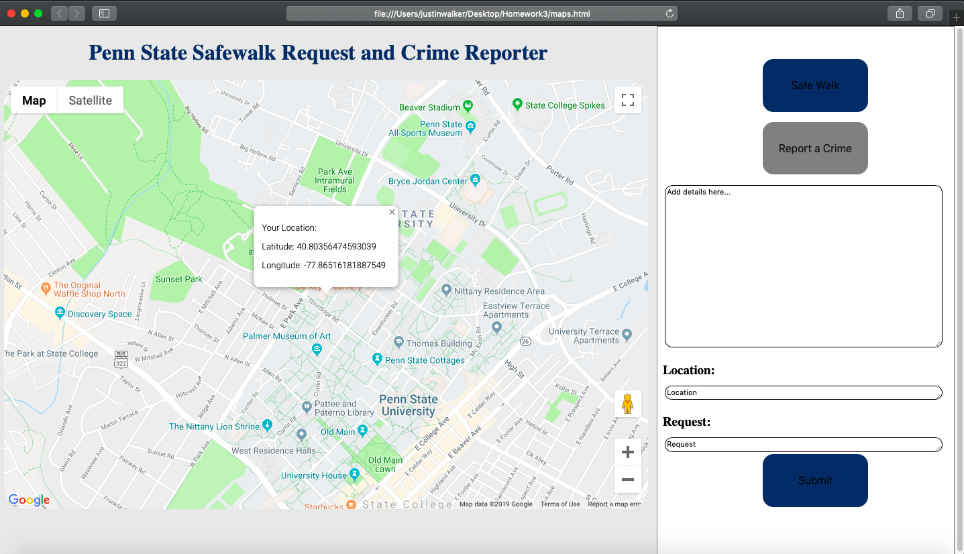The image size is (964, 554).
Task: Click the University House marker icon
Action: click(355, 474)
